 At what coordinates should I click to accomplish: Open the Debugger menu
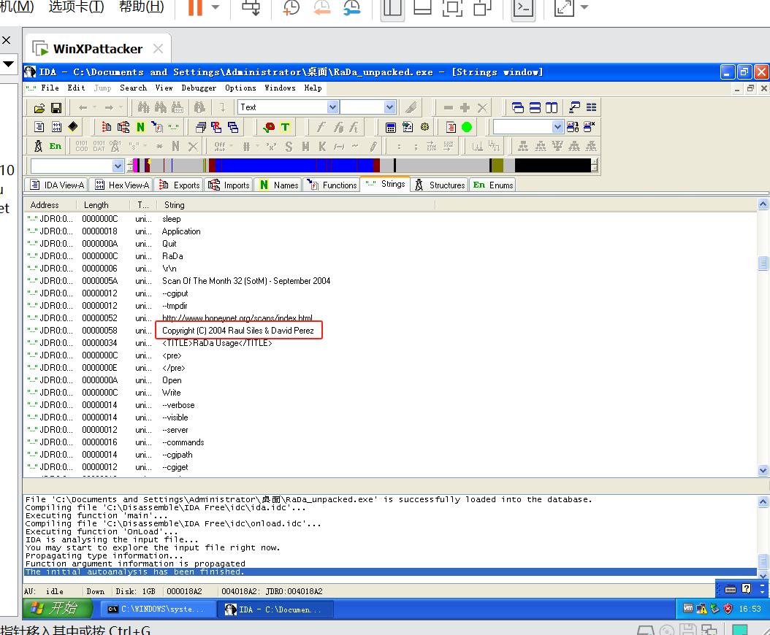coord(199,88)
